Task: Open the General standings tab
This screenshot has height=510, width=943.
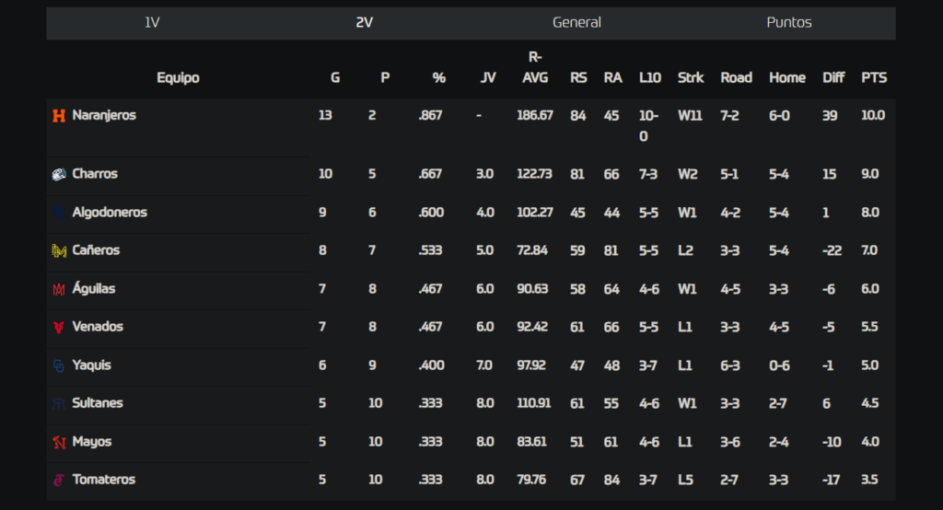Action: (576, 23)
